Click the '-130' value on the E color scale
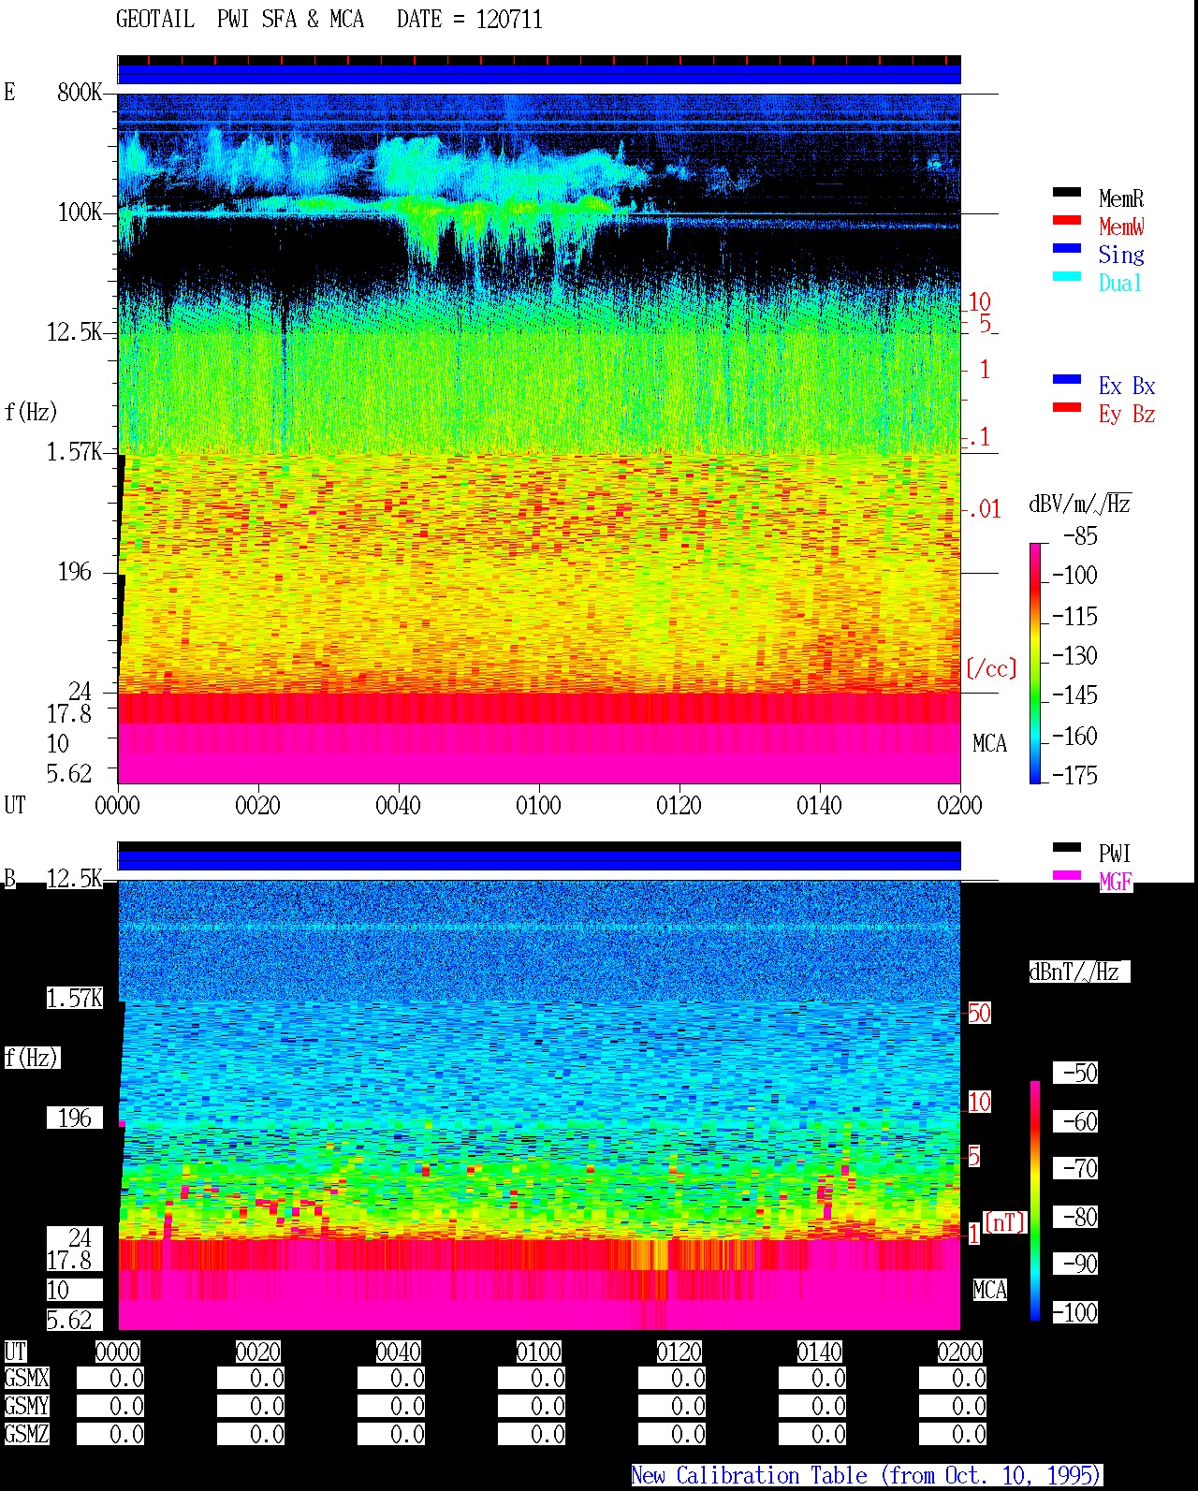The width and height of the screenshot is (1198, 1491). [1074, 656]
